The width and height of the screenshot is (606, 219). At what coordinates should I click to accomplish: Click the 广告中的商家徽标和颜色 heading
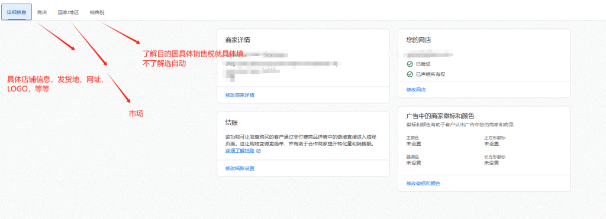pos(440,116)
